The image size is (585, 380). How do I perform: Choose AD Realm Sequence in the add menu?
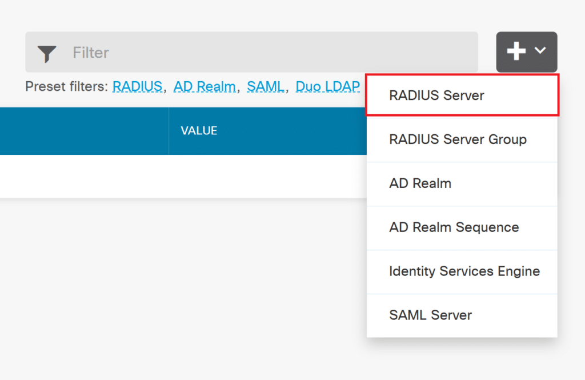454,227
